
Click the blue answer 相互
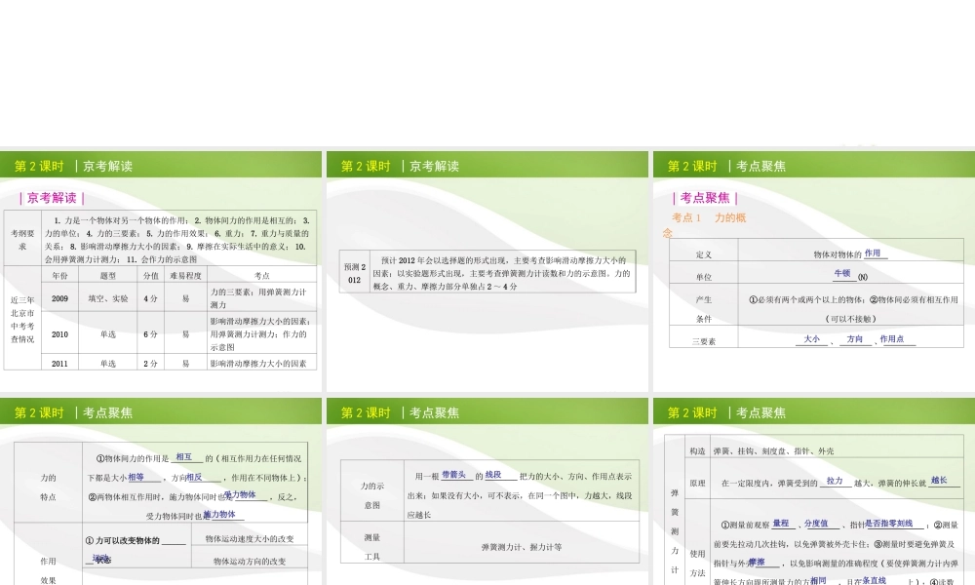pos(183,457)
